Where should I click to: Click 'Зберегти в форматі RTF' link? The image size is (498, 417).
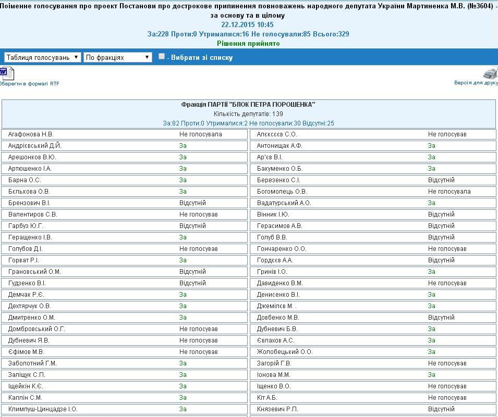29,84
